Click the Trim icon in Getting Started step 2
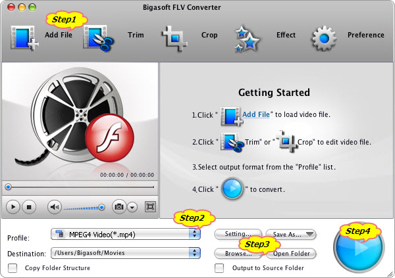The width and height of the screenshot is (395, 278). 232,143
